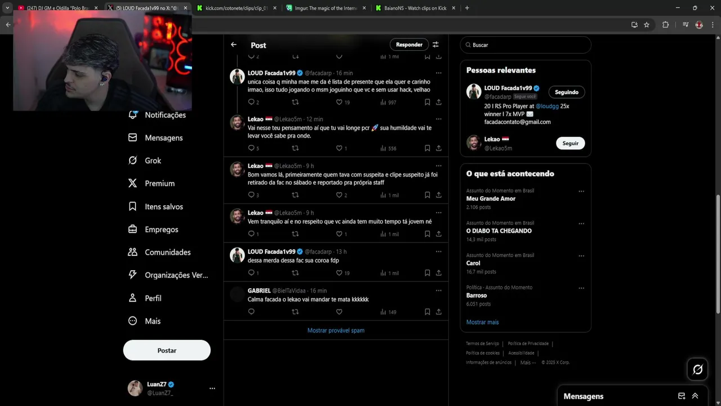Viewport: 721px width, 406px height.
Task: Open Organizações Verificadas in the sidebar
Action: click(x=168, y=275)
